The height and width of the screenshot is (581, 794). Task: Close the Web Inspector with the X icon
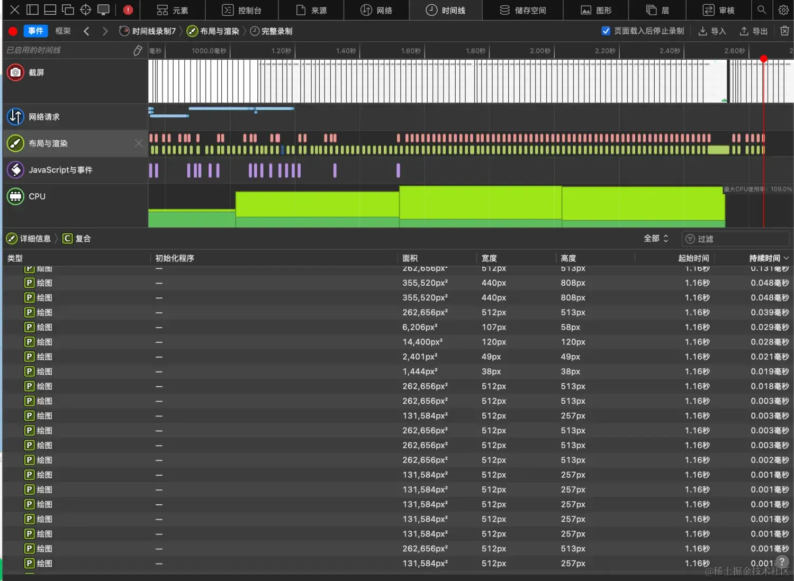click(15, 10)
